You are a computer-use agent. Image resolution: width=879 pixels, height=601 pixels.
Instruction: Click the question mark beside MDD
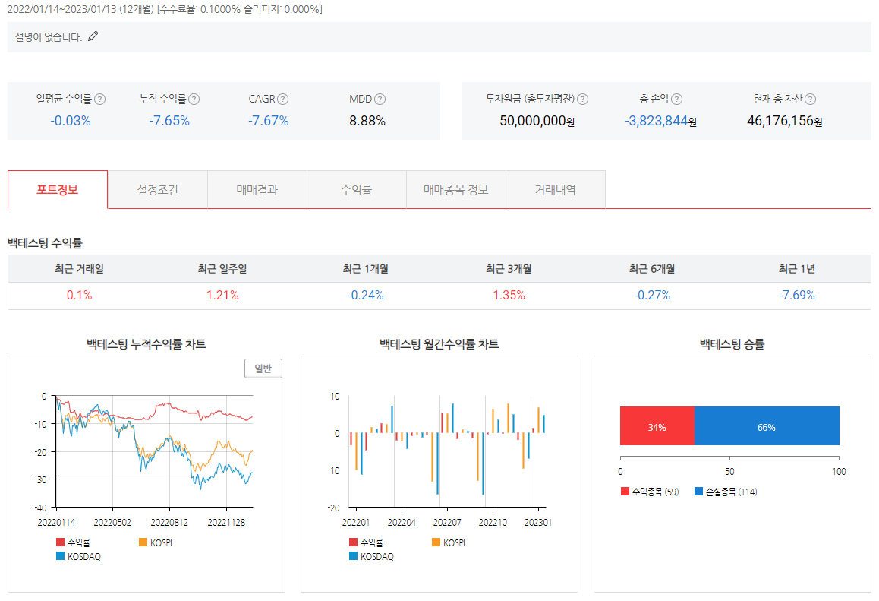click(x=380, y=100)
